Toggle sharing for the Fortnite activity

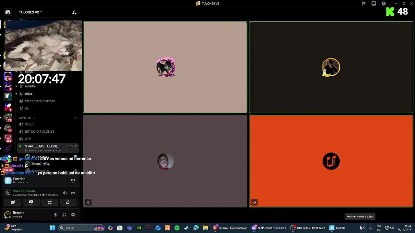[73, 180]
